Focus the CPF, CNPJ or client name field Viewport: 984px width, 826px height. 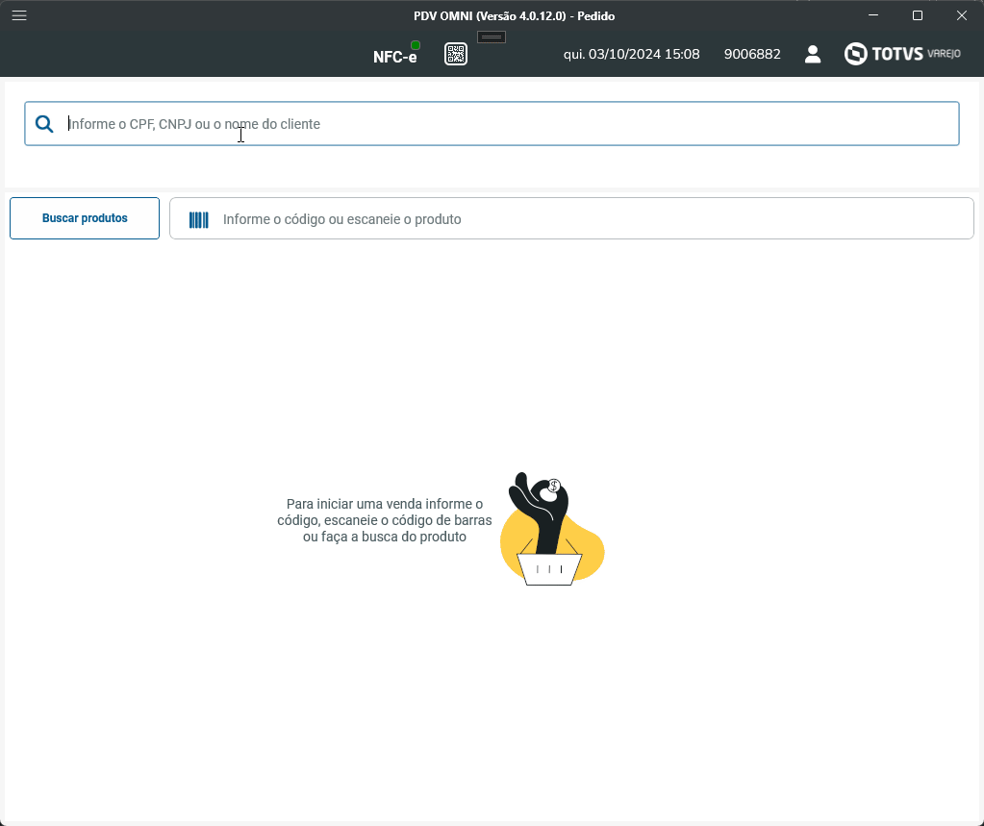[x=492, y=123]
